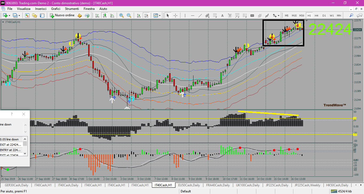364x194 pixels.
Task: Open the MetaEditor book icon
Action: point(80,15)
